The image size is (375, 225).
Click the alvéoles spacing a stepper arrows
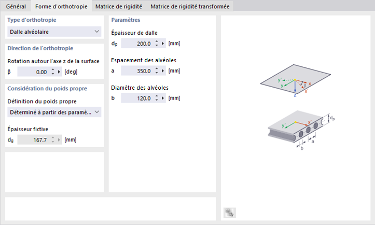[x=157, y=71]
